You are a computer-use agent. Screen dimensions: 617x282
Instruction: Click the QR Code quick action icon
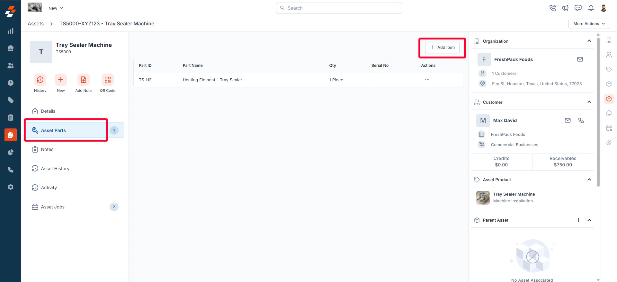[x=108, y=80]
